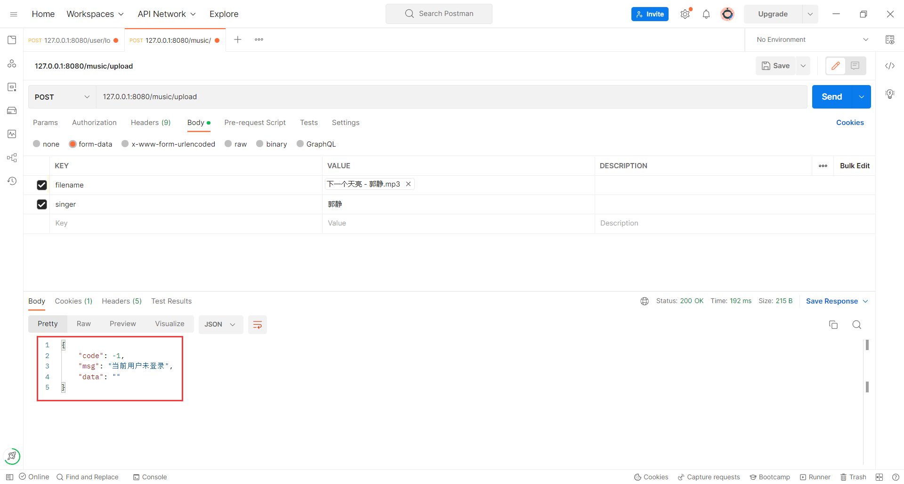Open the Console in the status bar
Screen dimensions: 904x484
pyautogui.click(x=150, y=477)
